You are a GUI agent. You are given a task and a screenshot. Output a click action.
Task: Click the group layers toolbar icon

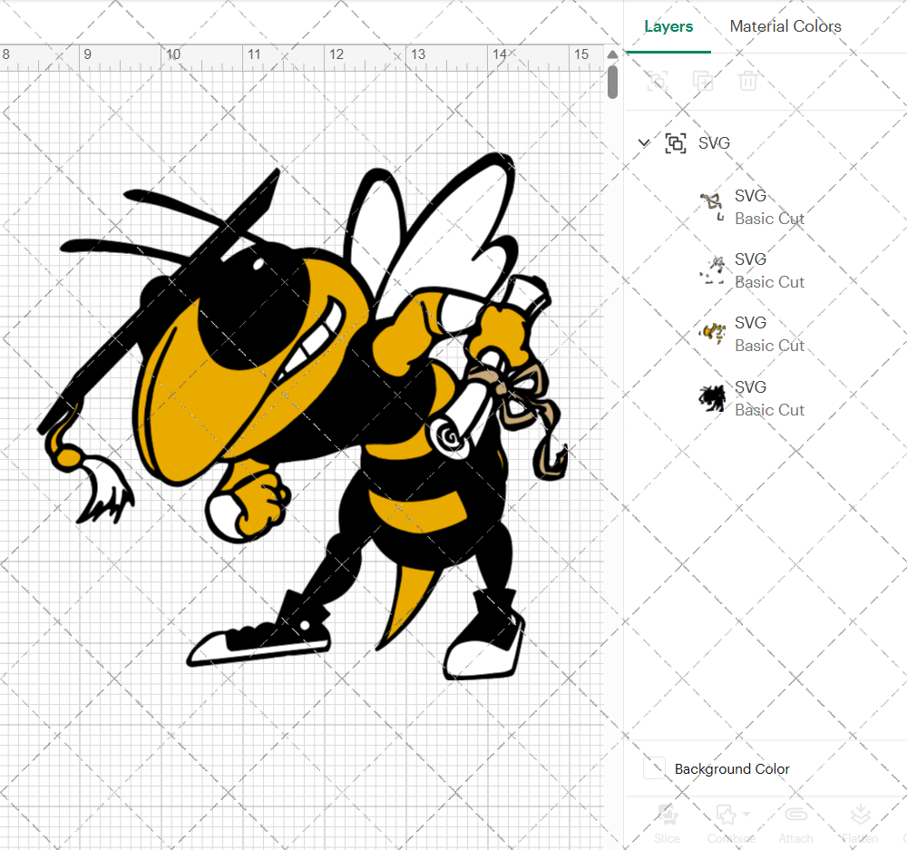657,81
